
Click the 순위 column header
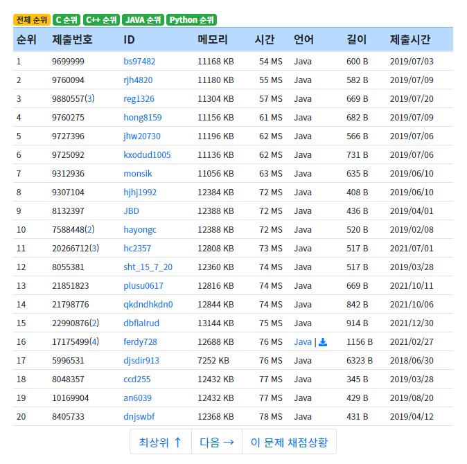tap(26, 39)
